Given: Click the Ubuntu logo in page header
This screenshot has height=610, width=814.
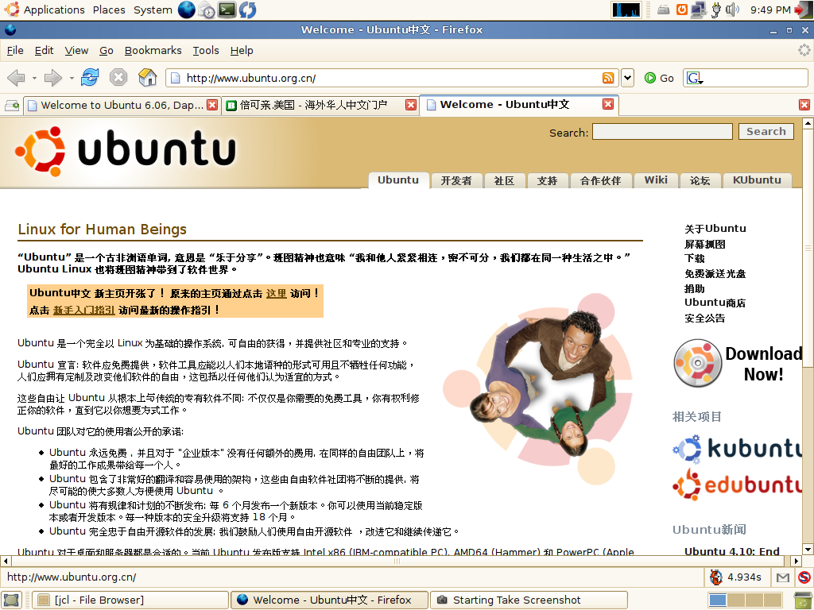Looking at the screenshot, I should pyautogui.click(x=125, y=151).
